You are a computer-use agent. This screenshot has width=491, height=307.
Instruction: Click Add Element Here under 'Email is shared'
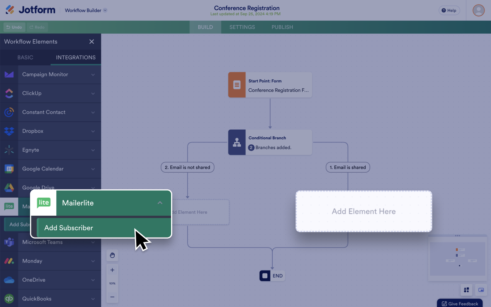(x=364, y=211)
